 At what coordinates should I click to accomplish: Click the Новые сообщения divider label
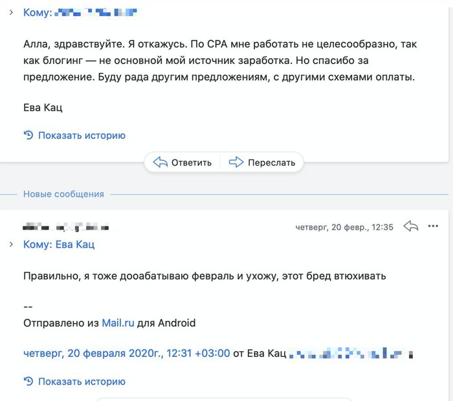[x=63, y=194]
